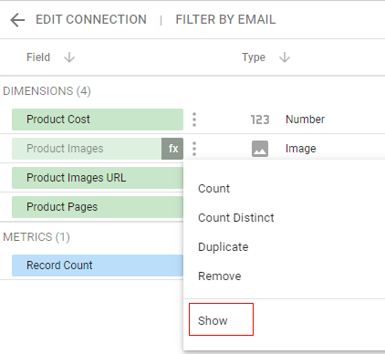Select the Product Images URL field
This screenshot has height=354, width=385.
coord(98,178)
